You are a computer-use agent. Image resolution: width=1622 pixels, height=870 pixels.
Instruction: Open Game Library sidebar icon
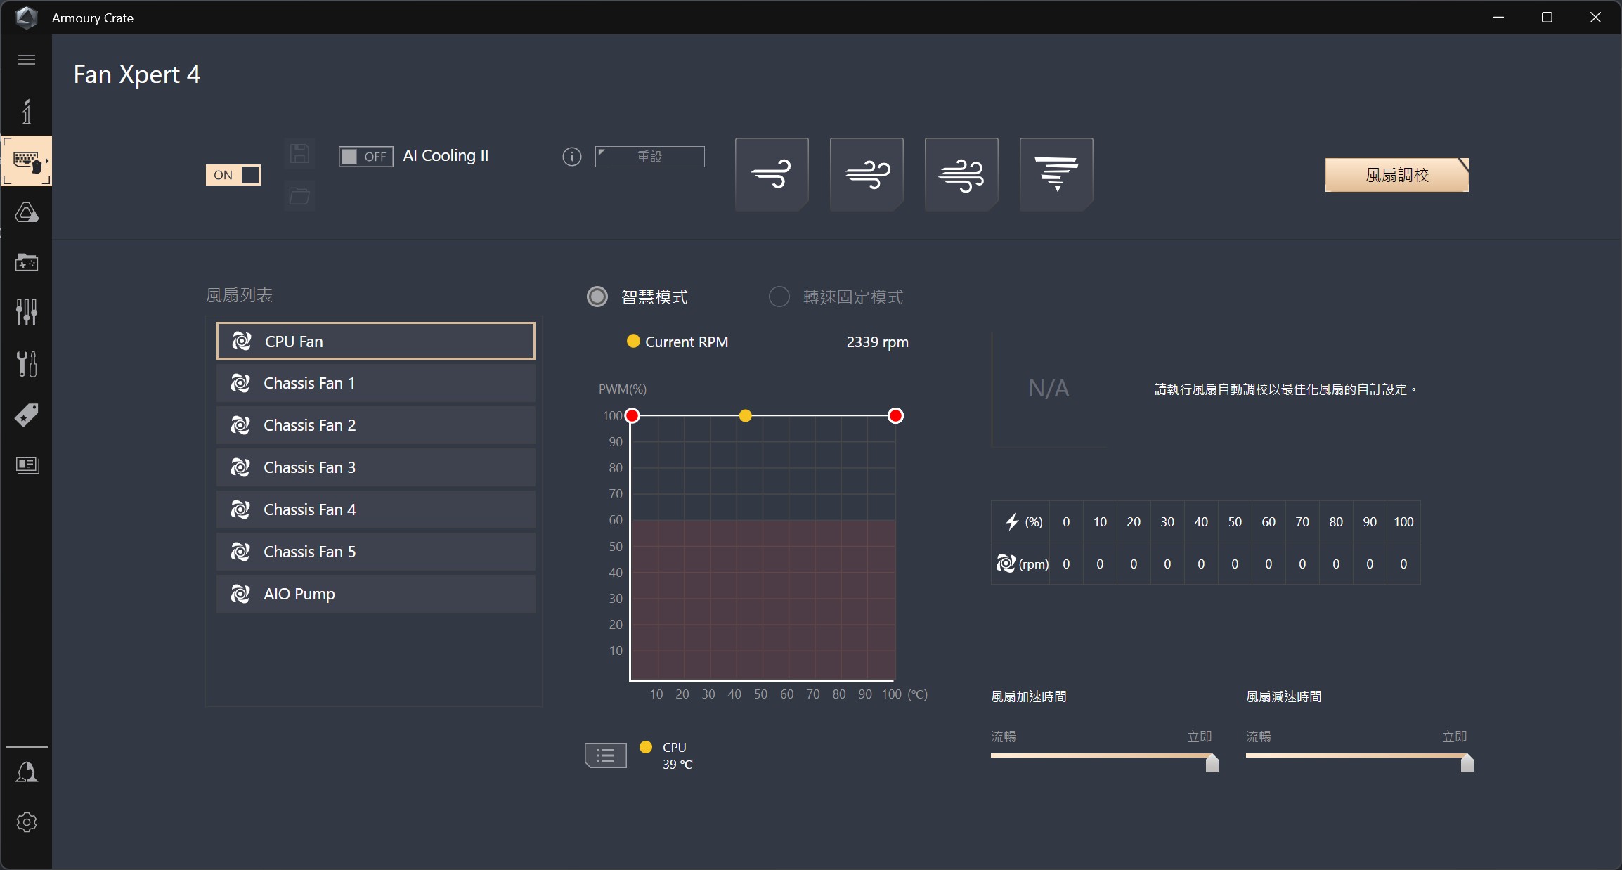(x=27, y=262)
